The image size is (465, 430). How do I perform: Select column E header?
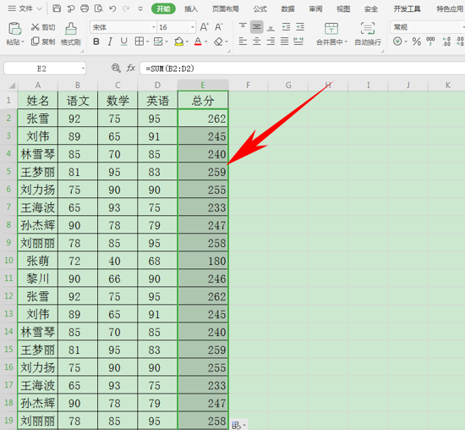coord(203,85)
